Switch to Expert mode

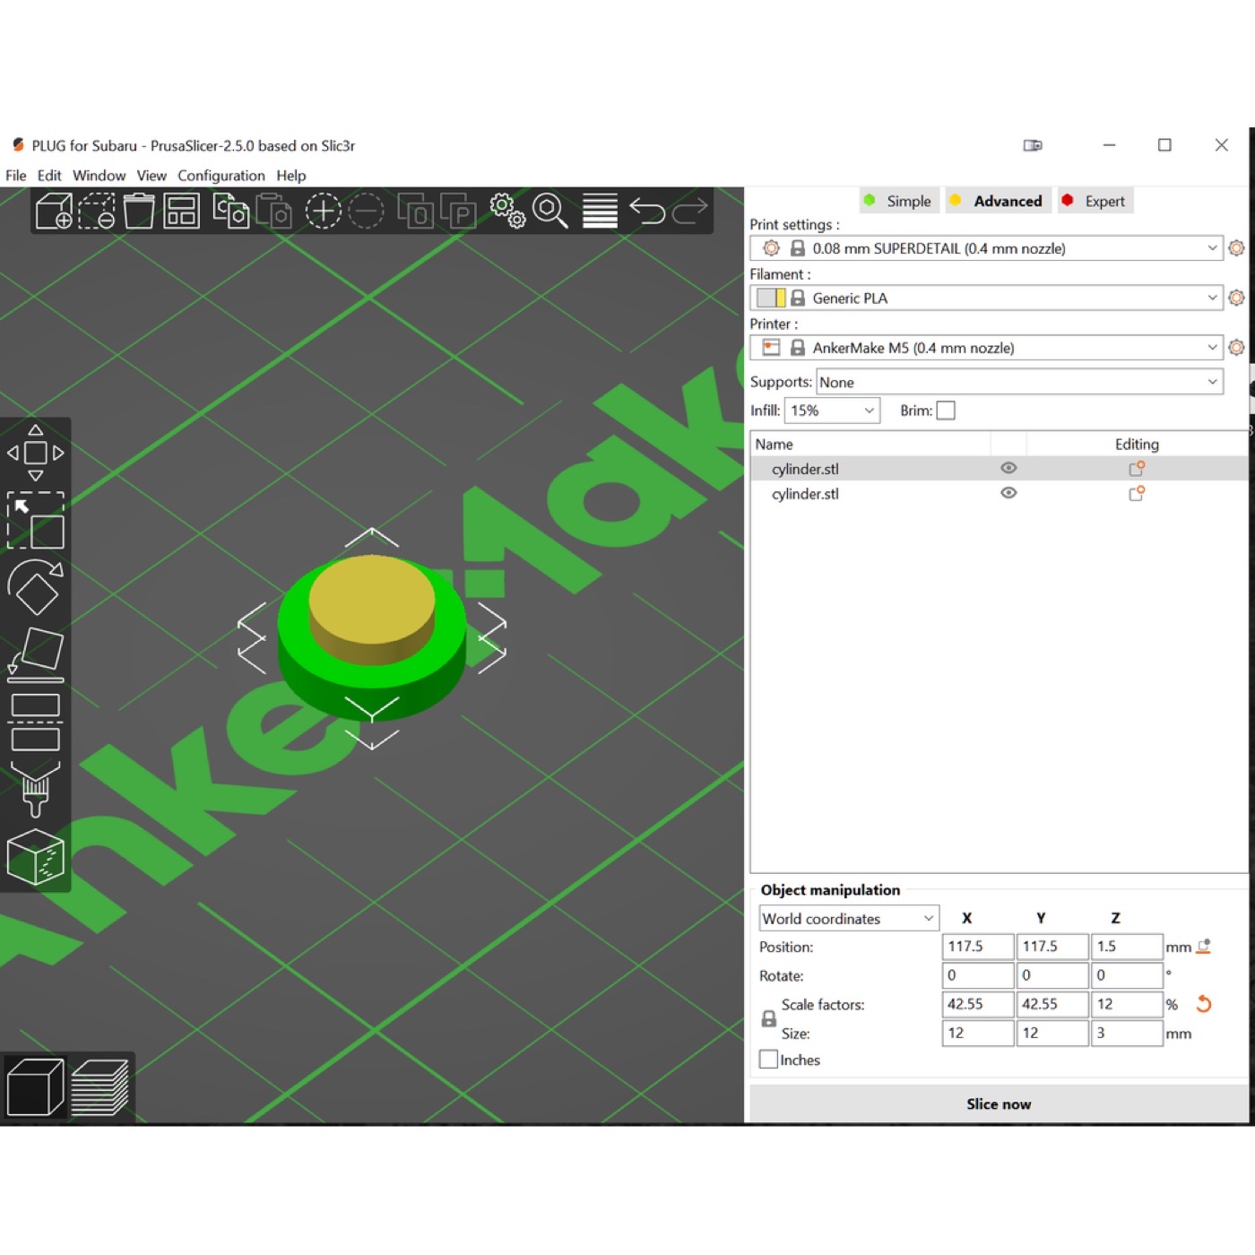point(1095,201)
